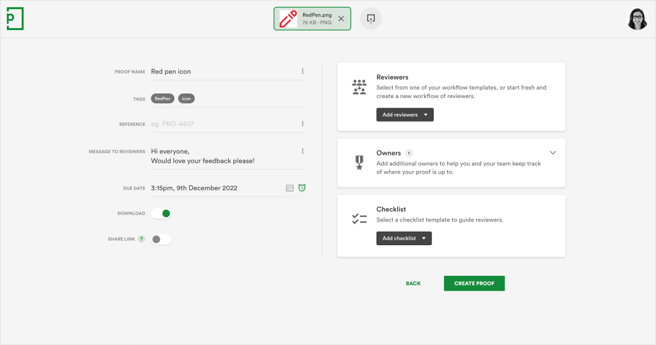Click the Checklist icon

[359, 219]
